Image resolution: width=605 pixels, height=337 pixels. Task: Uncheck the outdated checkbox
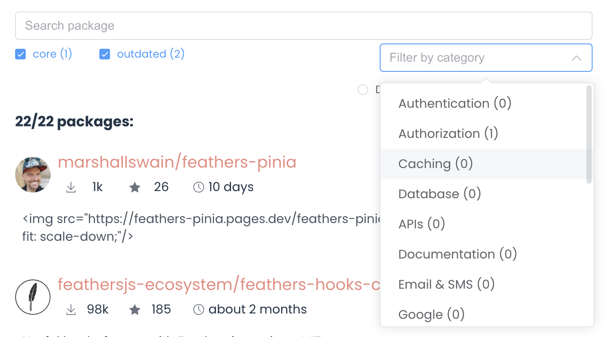[x=105, y=54]
